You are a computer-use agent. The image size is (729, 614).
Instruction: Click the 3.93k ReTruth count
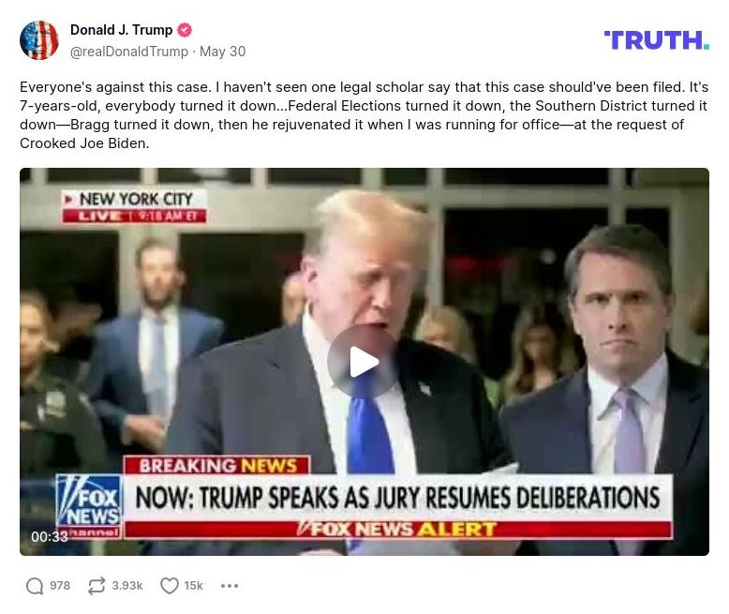[x=126, y=586]
